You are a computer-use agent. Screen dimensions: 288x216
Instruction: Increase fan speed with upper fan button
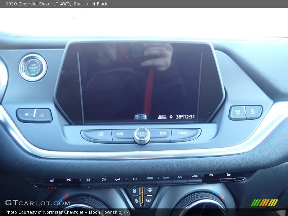(x=135, y=191)
